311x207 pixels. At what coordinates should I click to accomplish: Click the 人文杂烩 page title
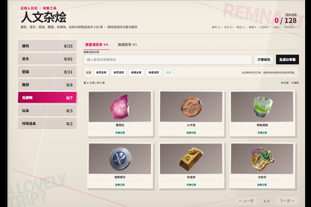[44, 17]
